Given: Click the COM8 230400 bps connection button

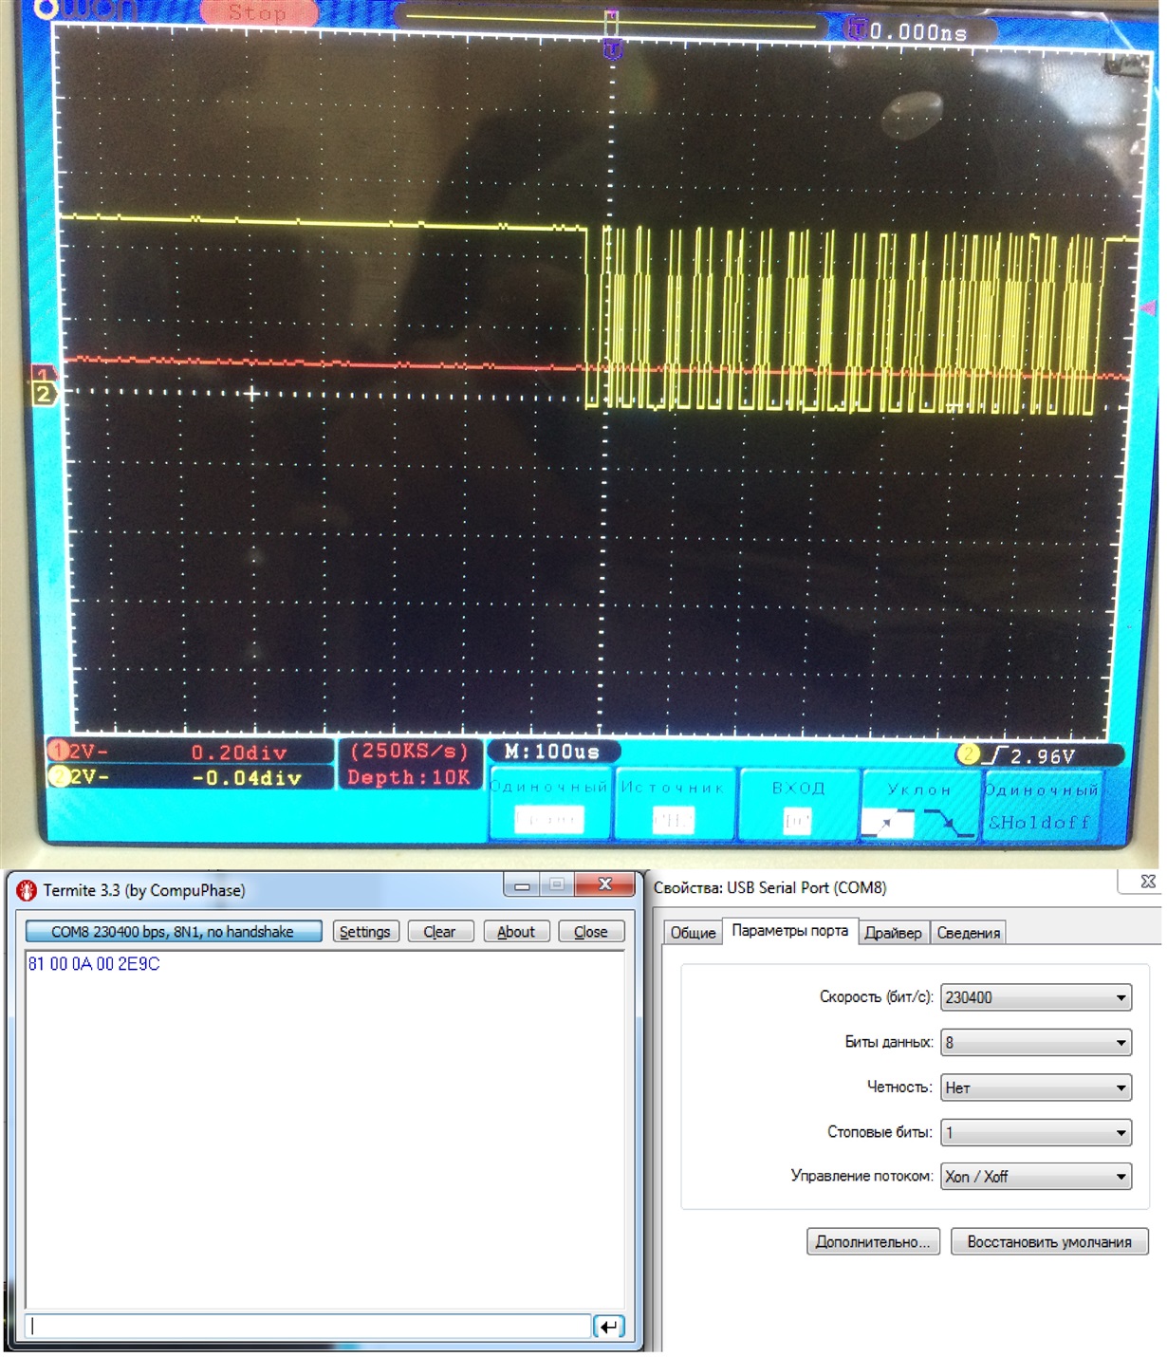Looking at the screenshot, I should (x=173, y=932).
